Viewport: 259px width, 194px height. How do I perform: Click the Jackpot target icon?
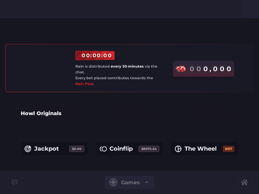point(28,149)
